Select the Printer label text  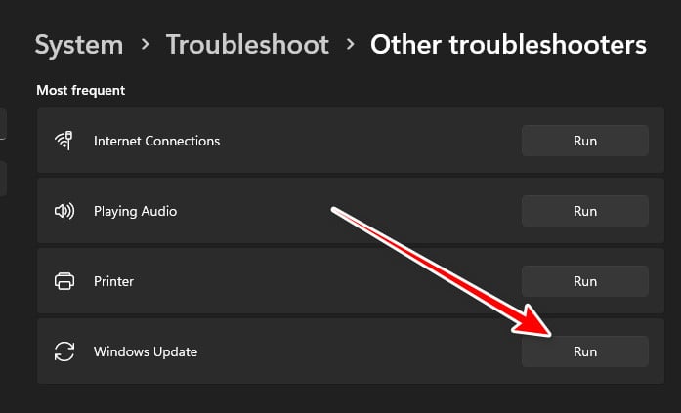(x=113, y=281)
